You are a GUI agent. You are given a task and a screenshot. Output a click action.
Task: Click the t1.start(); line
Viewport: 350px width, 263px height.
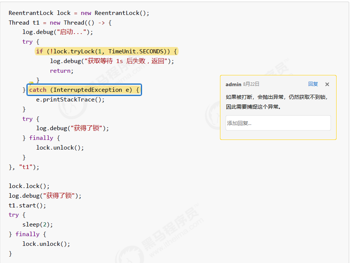point(27,205)
